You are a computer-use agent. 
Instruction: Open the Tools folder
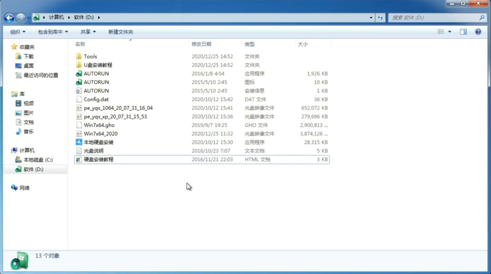90,56
